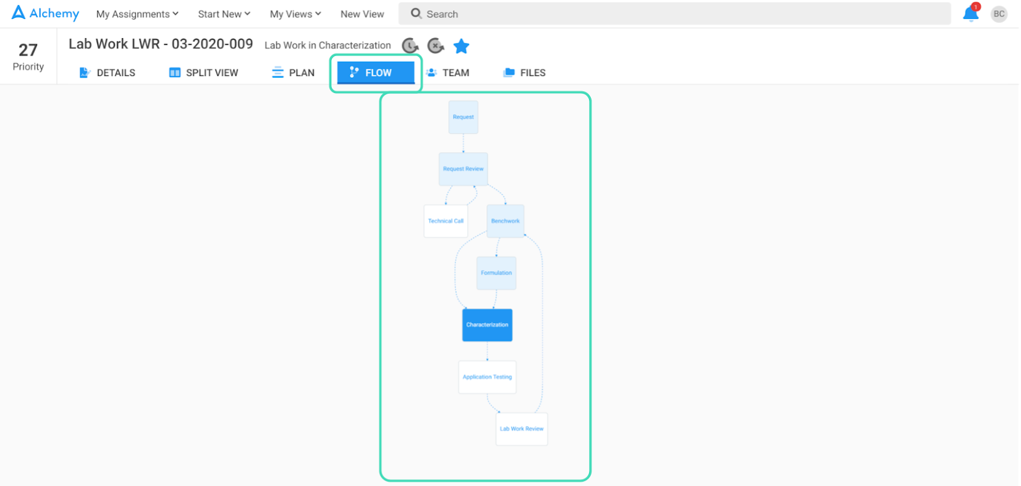Open the My Views dropdown
Screen dimensions: 1021x486
(295, 14)
